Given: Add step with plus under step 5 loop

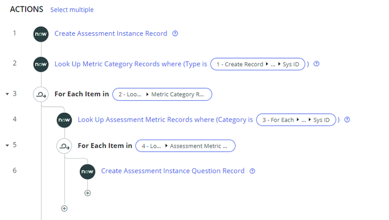Looking at the screenshot, I should coord(64,209).
